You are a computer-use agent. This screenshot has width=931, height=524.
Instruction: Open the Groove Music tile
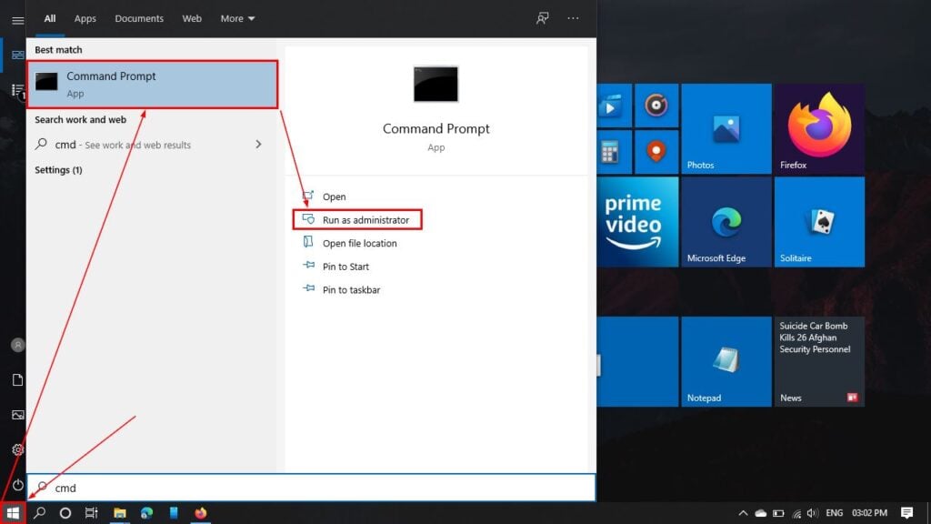[656, 106]
